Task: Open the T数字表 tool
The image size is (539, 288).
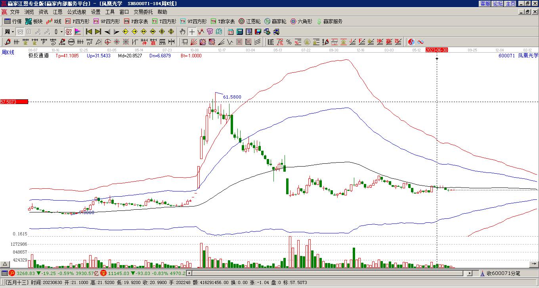Action: [223, 21]
